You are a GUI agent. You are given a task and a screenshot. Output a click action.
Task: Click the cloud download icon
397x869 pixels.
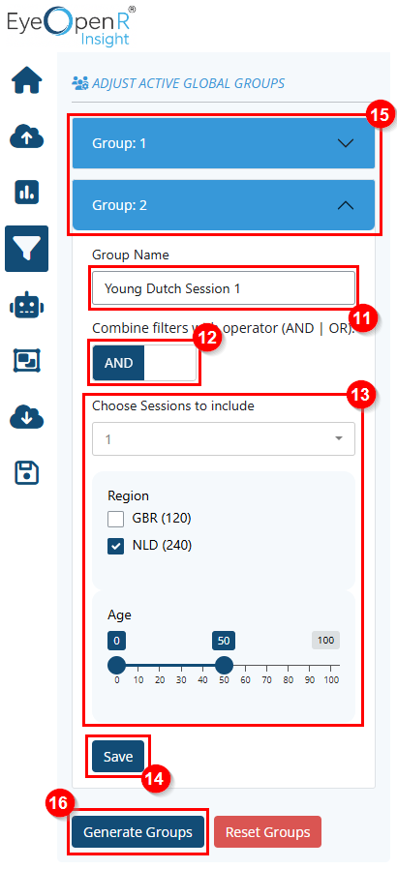pos(26,417)
